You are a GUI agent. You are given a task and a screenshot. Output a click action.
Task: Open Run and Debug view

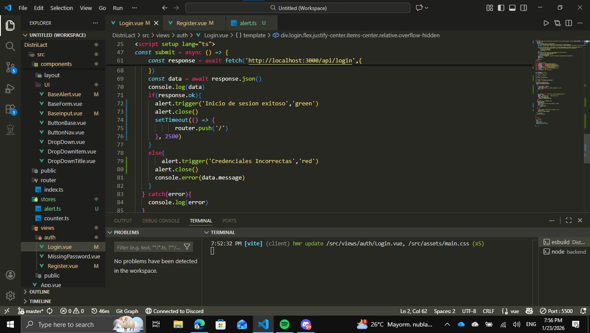(10, 88)
